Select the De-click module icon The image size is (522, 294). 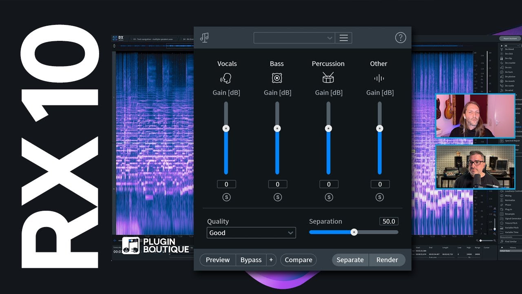[x=502, y=54]
